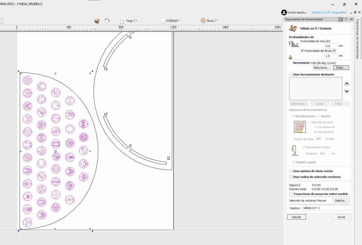Click the material block icon in the toolbar
This screenshot has height=245, width=362.
[97, 21]
